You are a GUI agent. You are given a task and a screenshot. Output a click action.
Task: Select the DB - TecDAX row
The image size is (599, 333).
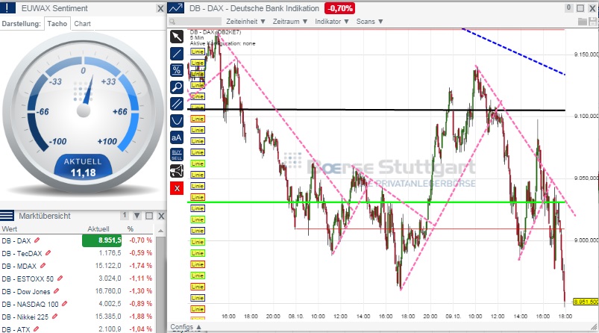pyautogui.click(x=77, y=253)
